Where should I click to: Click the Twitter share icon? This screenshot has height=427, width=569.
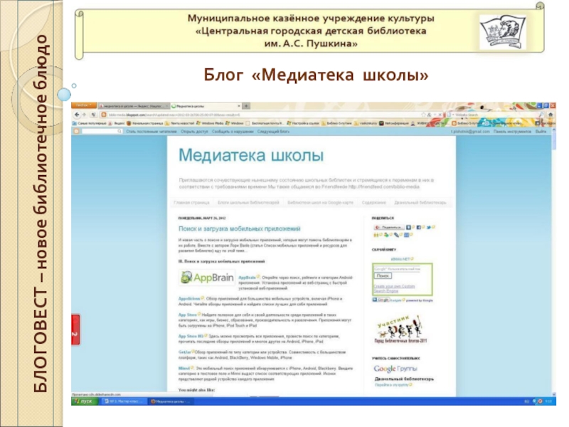tap(429, 227)
